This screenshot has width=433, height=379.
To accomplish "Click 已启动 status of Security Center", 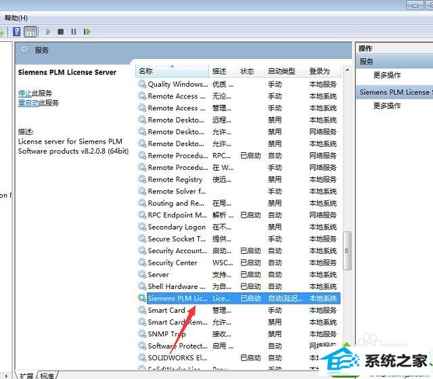I will [250, 263].
